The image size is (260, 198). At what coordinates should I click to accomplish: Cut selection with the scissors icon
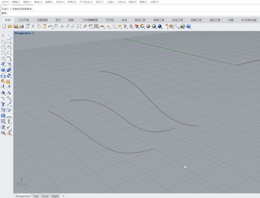pyautogui.click(x=33, y=26)
